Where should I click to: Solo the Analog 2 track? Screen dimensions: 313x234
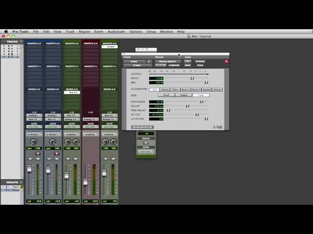(x=49, y=159)
